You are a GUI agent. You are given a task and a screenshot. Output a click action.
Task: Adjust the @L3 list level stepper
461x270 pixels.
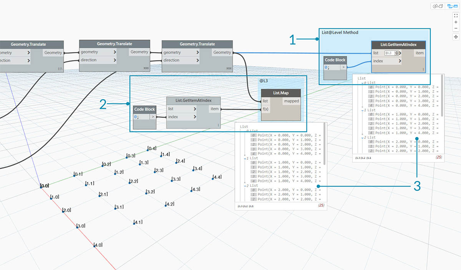click(395, 53)
